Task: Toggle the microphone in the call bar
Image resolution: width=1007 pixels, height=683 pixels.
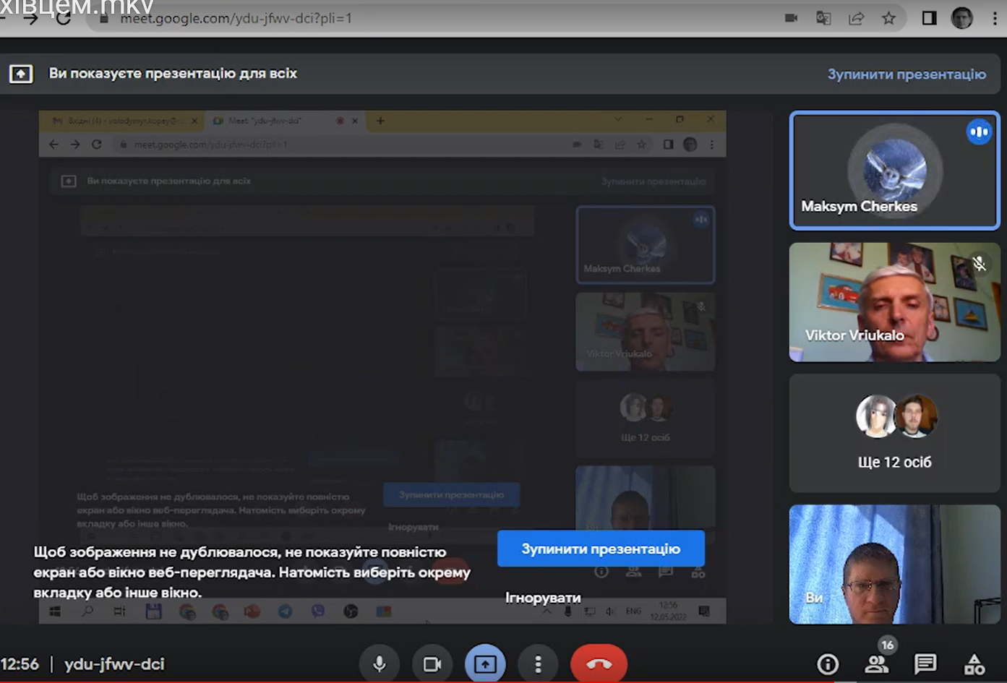Action: pyautogui.click(x=379, y=663)
